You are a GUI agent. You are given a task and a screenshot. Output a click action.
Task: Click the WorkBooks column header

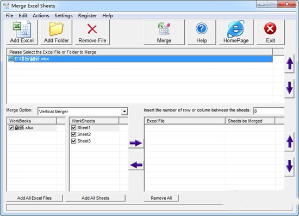click(x=32, y=121)
